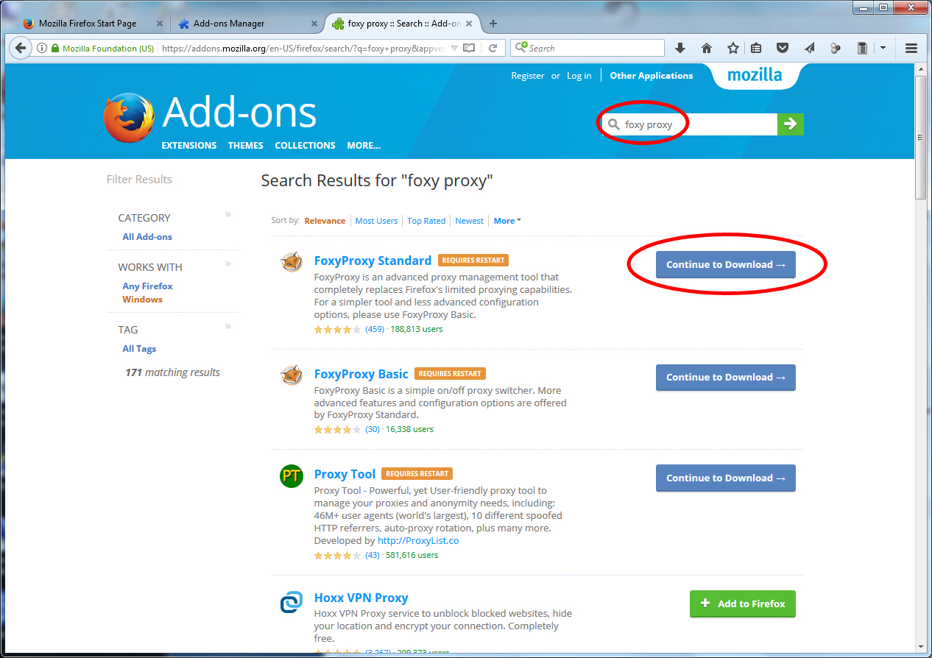Click the toolbar add-on icon left of the clipboard
932x658 pixels.
coord(835,48)
